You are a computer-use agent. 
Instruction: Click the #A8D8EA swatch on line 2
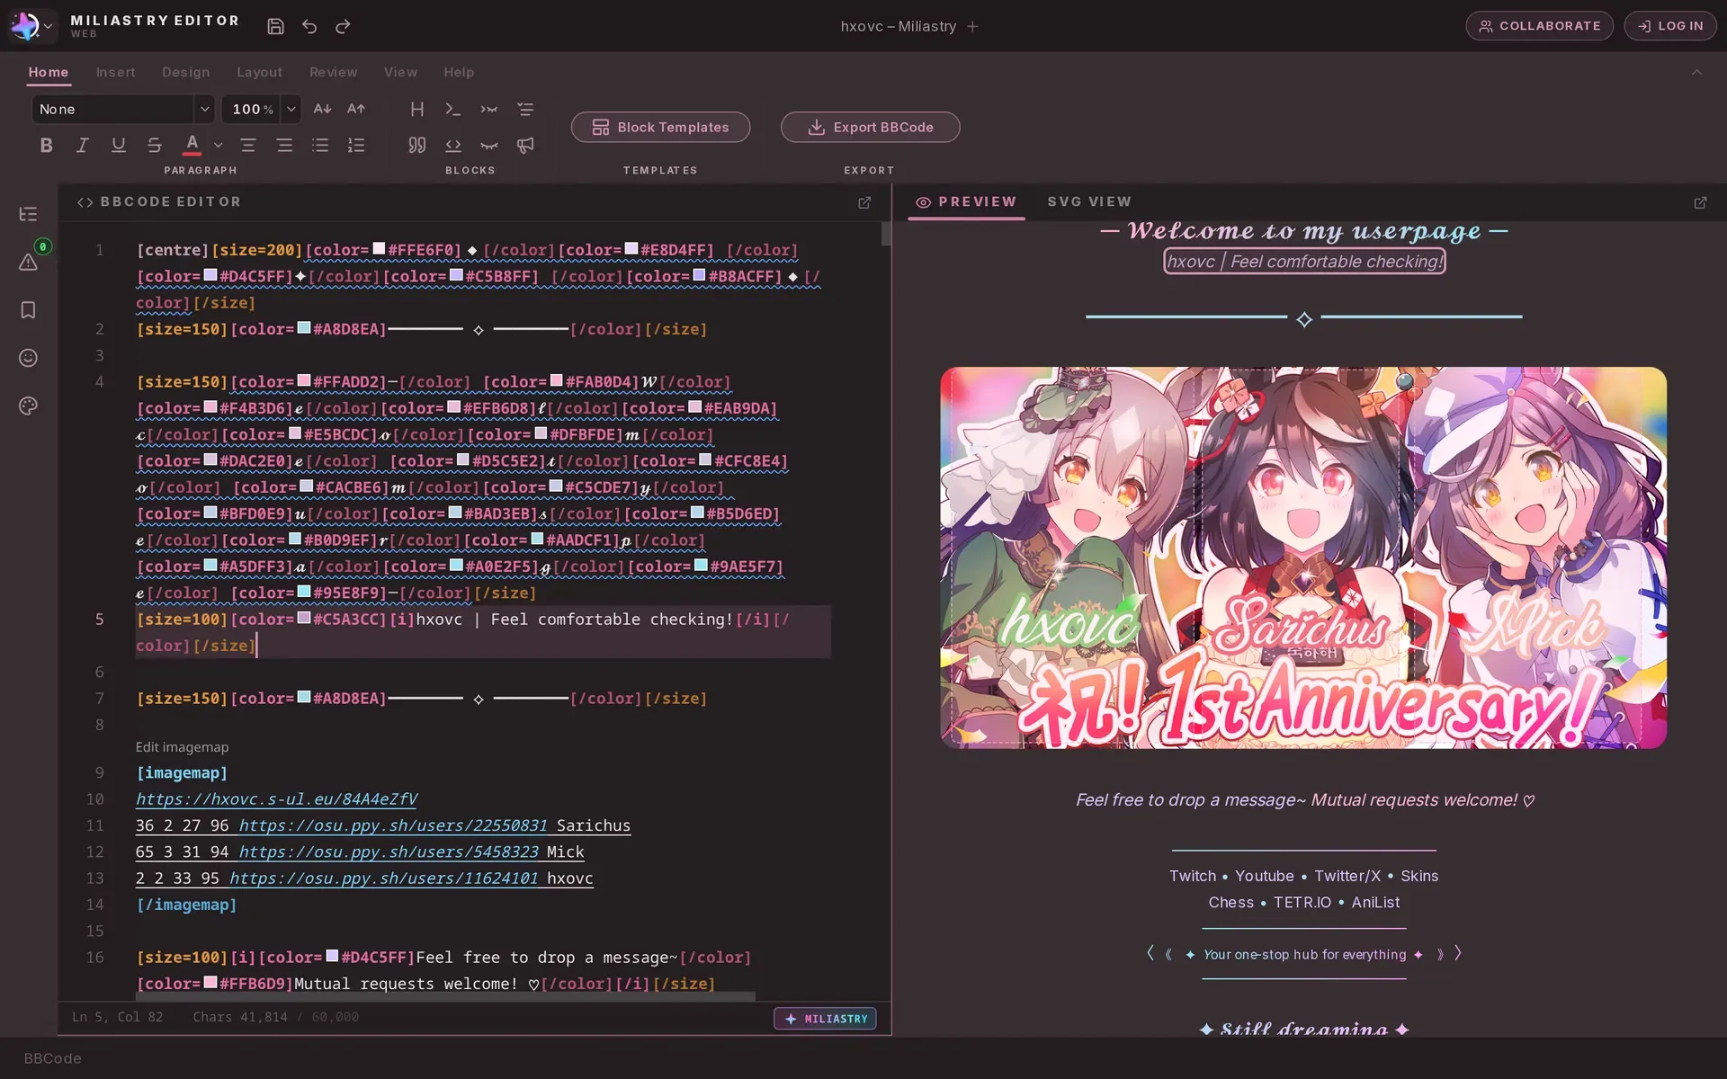pos(304,328)
